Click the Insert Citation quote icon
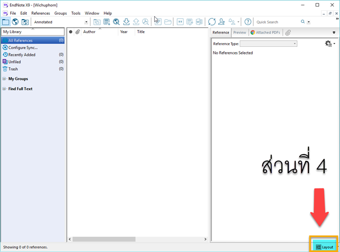 point(180,22)
